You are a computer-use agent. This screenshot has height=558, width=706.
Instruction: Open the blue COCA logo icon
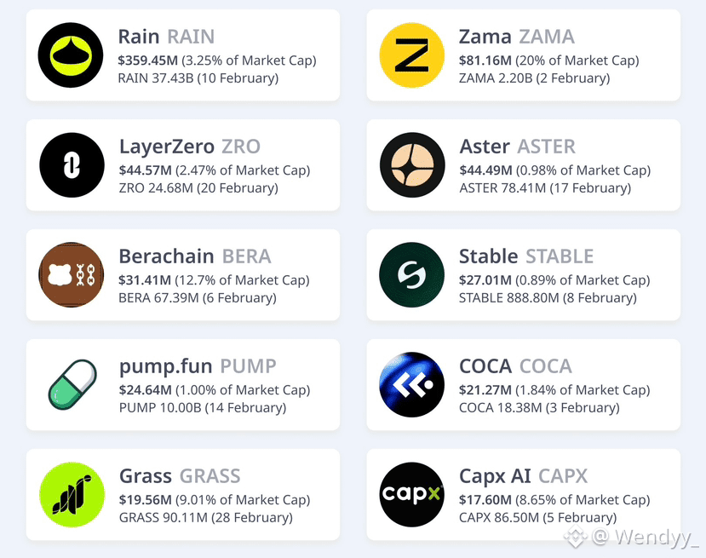[x=411, y=384]
